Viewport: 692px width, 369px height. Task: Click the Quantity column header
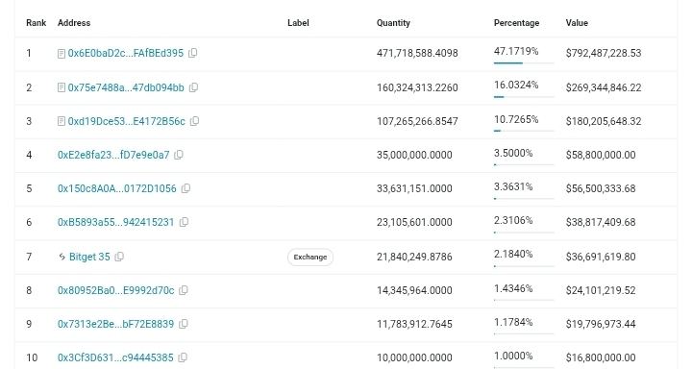pos(393,23)
